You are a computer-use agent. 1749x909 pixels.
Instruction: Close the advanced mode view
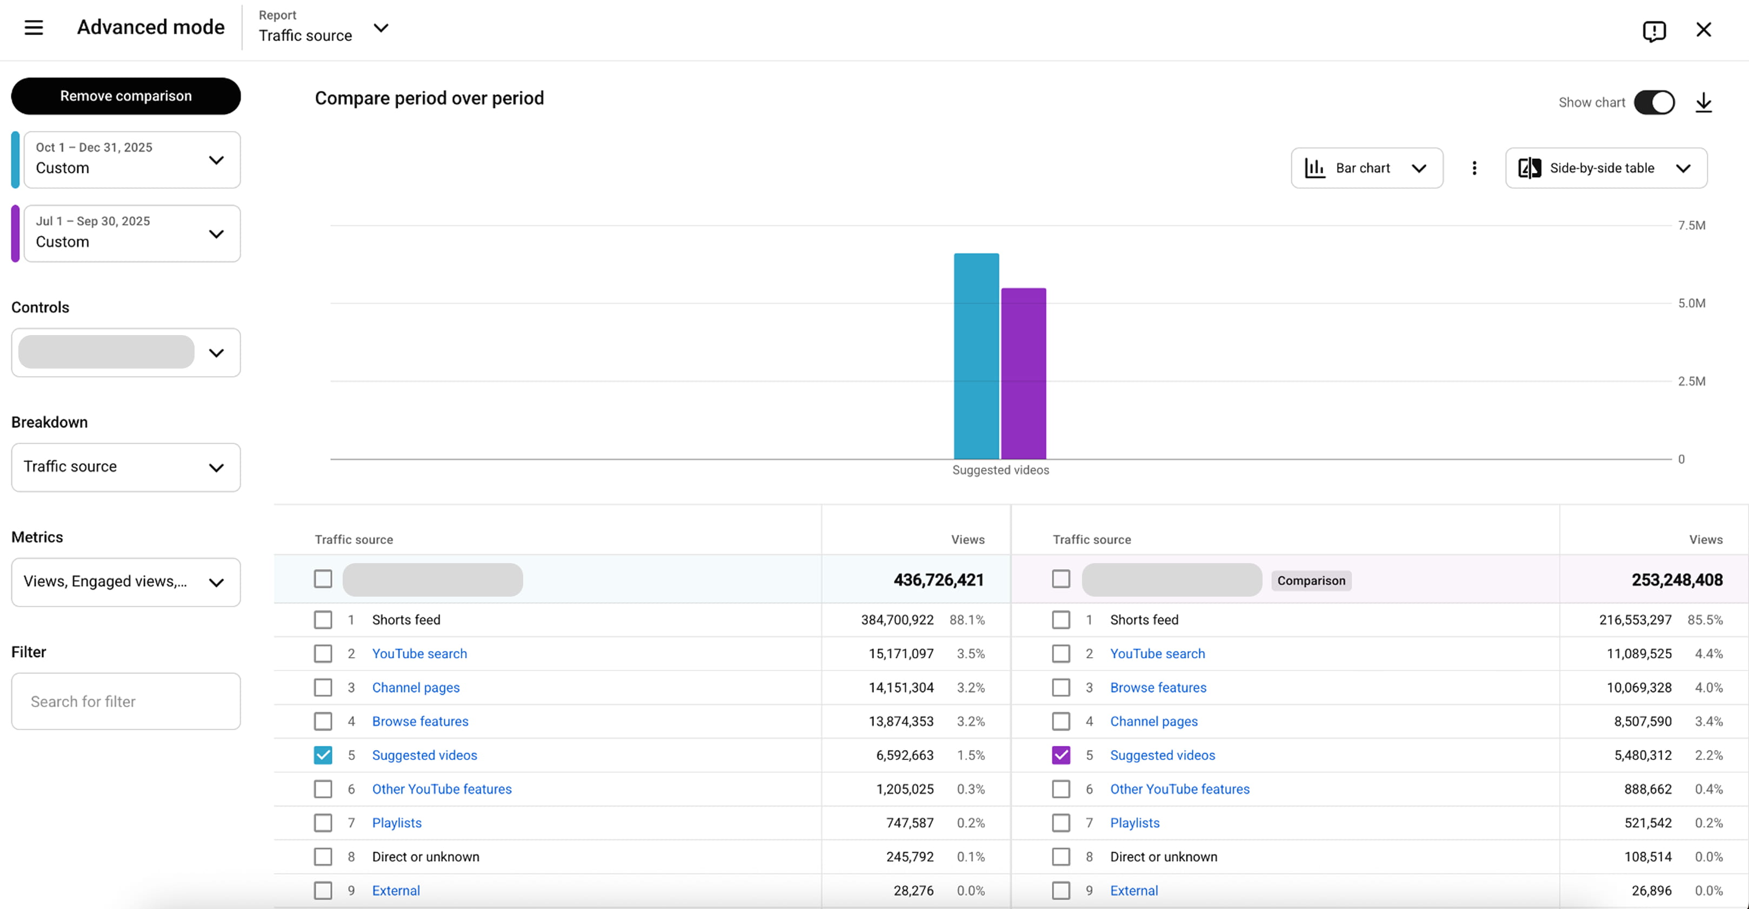click(1704, 30)
